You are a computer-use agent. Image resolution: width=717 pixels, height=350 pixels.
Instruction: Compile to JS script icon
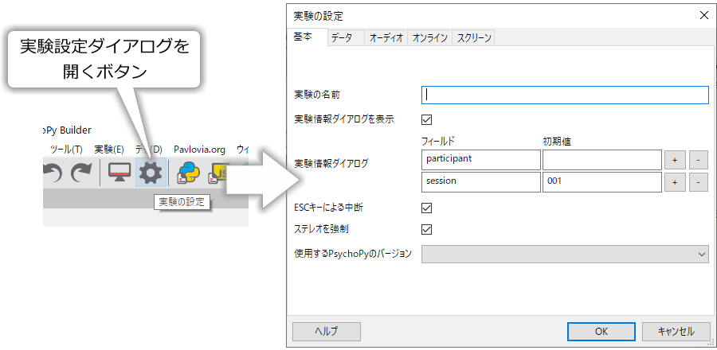(x=217, y=173)
